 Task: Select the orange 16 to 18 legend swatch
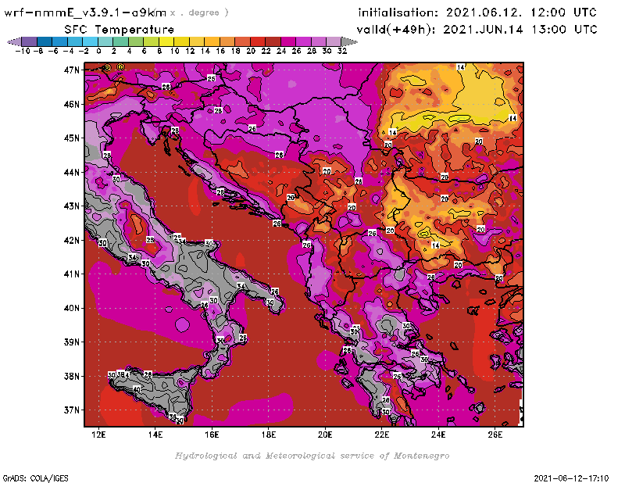pyautogui.click(x=227, y=41)
